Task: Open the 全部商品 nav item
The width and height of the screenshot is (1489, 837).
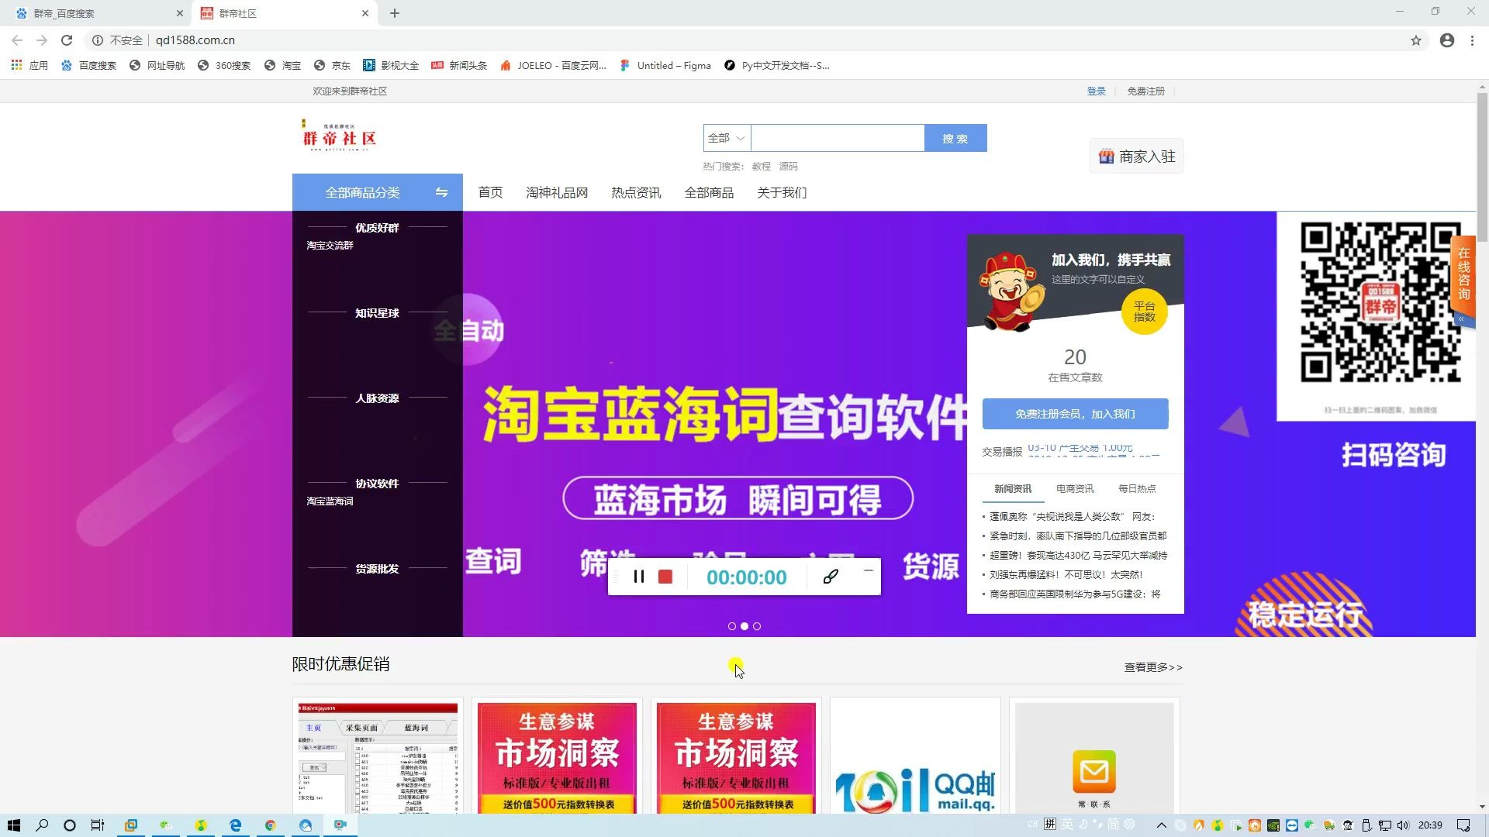Action: 709,192
